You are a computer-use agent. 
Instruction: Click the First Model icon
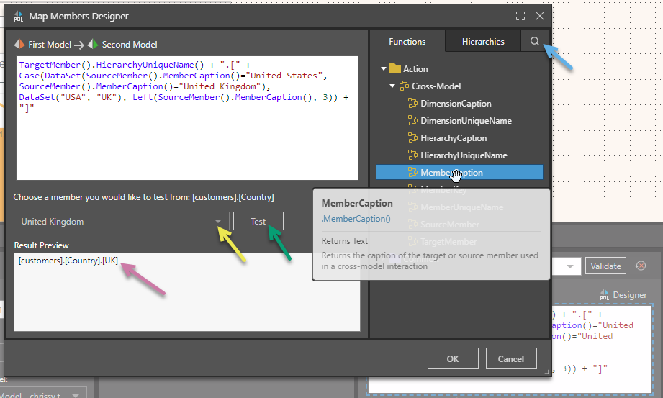coord(19,45)
